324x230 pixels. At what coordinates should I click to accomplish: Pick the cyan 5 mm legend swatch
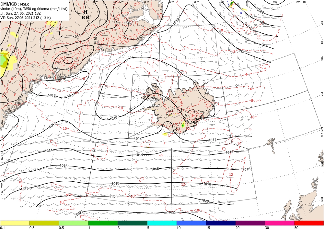coord(162,223)
